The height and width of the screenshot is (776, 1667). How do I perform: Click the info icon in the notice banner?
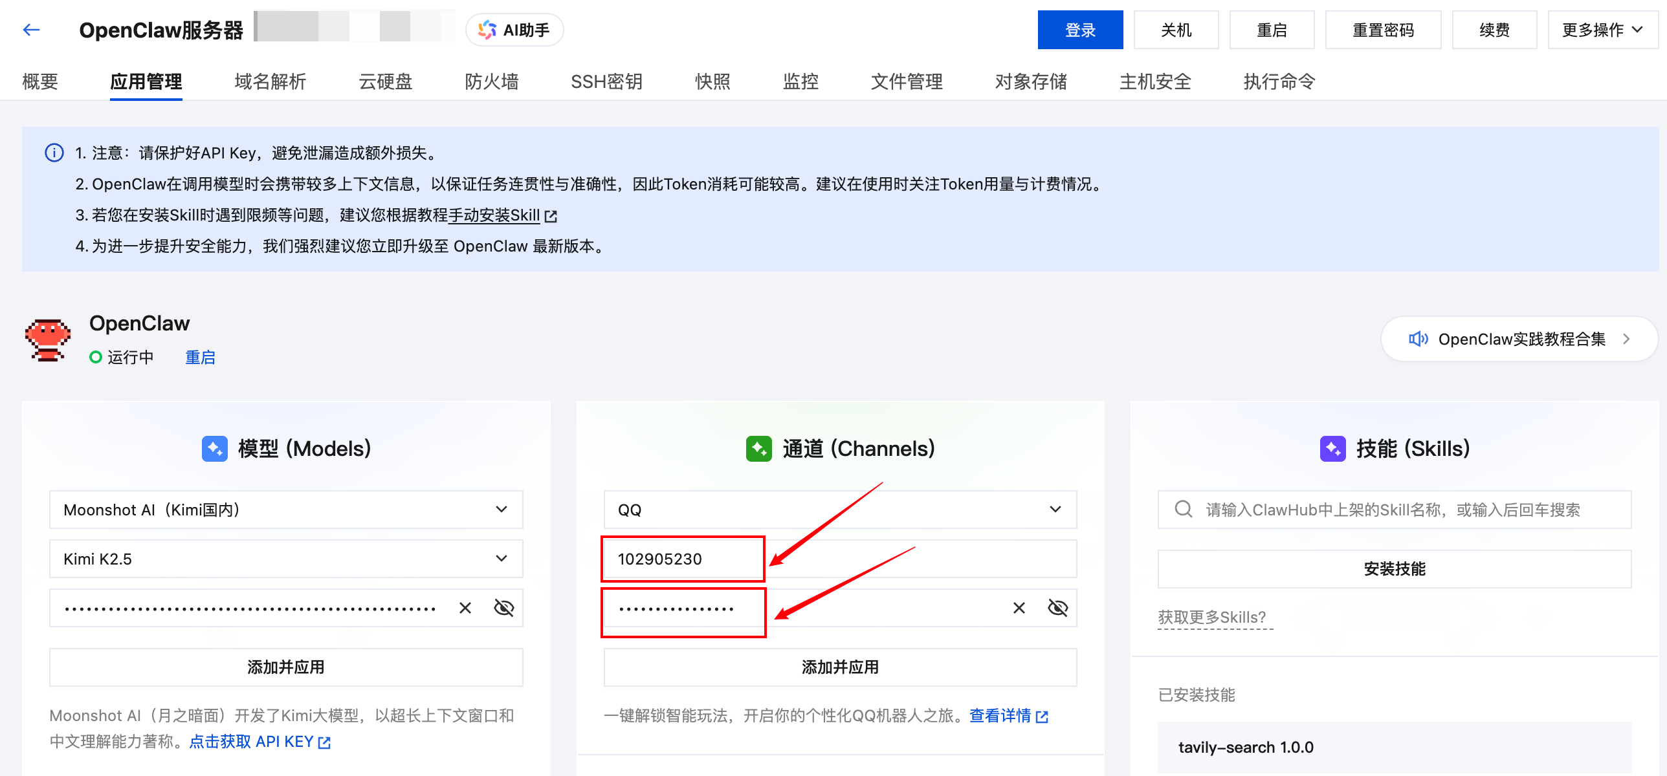coord(54,153)
